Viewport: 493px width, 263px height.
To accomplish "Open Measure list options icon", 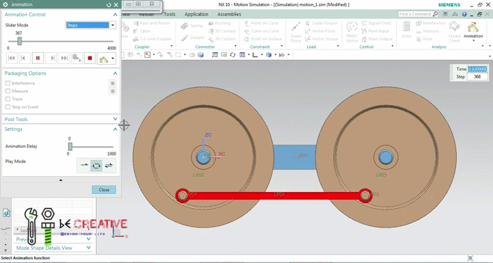I will (112, 91).
